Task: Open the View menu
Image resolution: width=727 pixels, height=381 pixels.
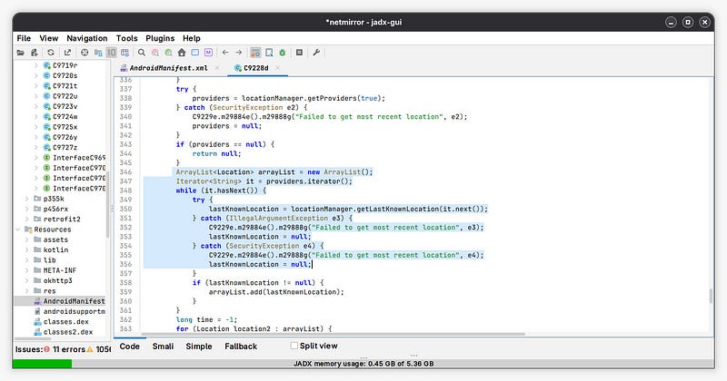Action: pos(49,38)
